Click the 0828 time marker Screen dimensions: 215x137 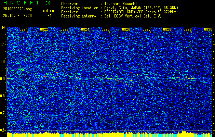[x=167, y=29]
